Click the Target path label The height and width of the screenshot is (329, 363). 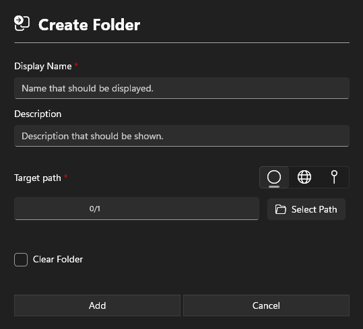[38, 178]
